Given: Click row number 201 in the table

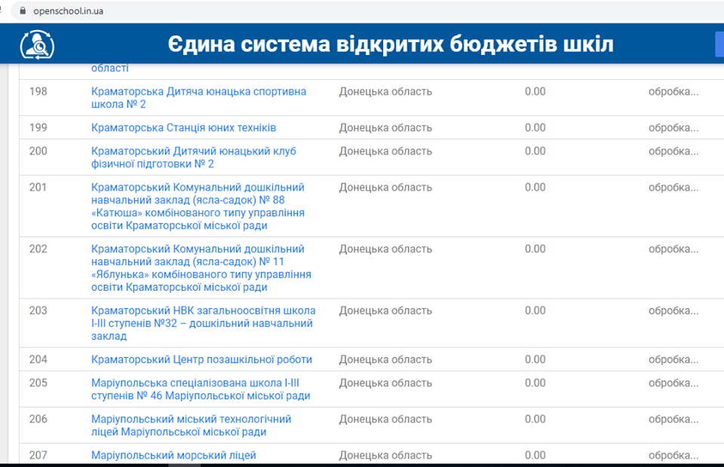Looking at the screenshot, I should point(38,187).
